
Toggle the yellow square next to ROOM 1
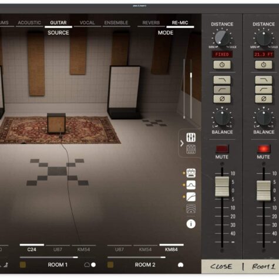click(23, 265)
